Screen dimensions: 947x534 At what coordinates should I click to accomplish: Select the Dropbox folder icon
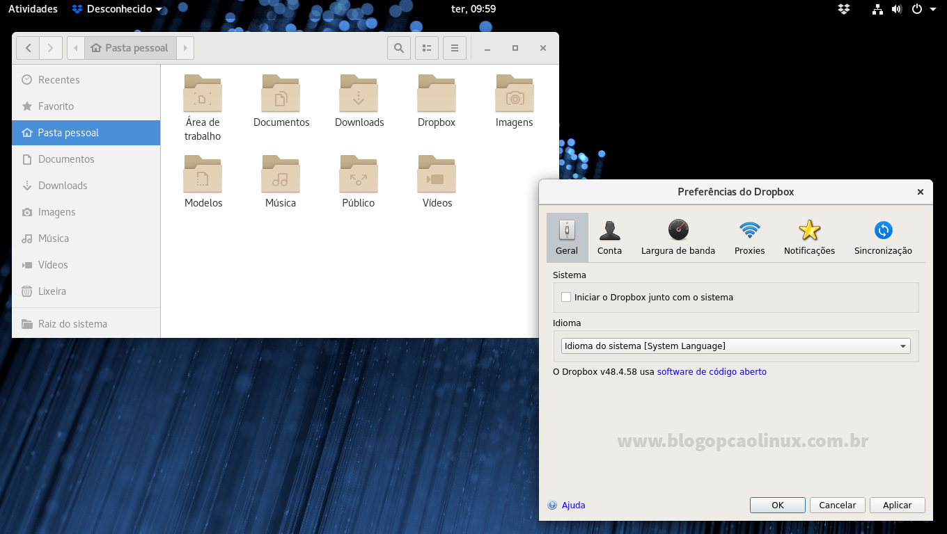pyautogui.click(x=437, y=93)
